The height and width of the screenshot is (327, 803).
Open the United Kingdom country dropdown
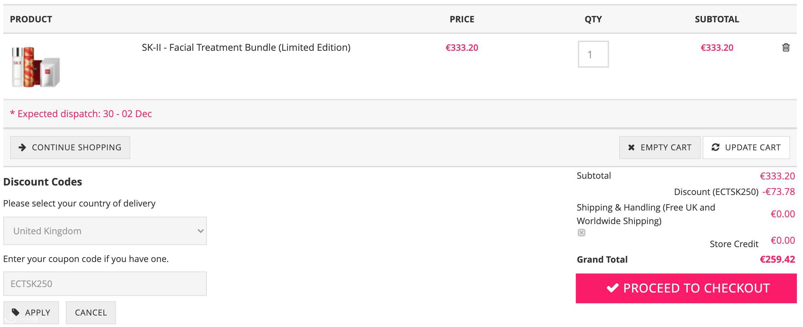tap(105, 231)
